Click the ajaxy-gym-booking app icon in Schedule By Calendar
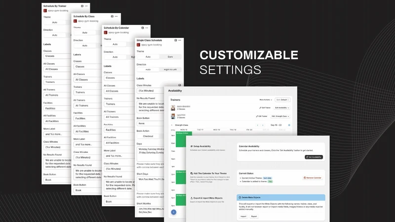This screenshot has height=222, width=395. click(x=106, y=33)
